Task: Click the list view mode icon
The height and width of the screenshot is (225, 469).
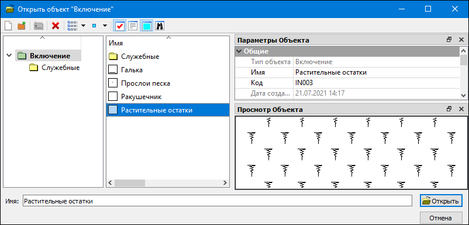Action: click(x=73, y=26)
